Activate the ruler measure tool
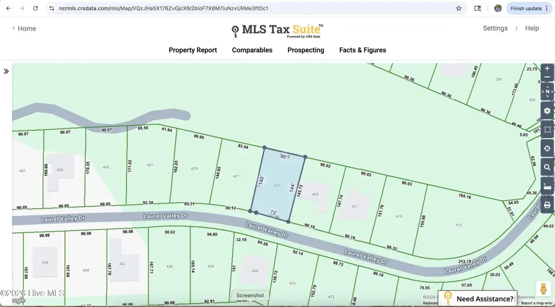 pos(547,186)
